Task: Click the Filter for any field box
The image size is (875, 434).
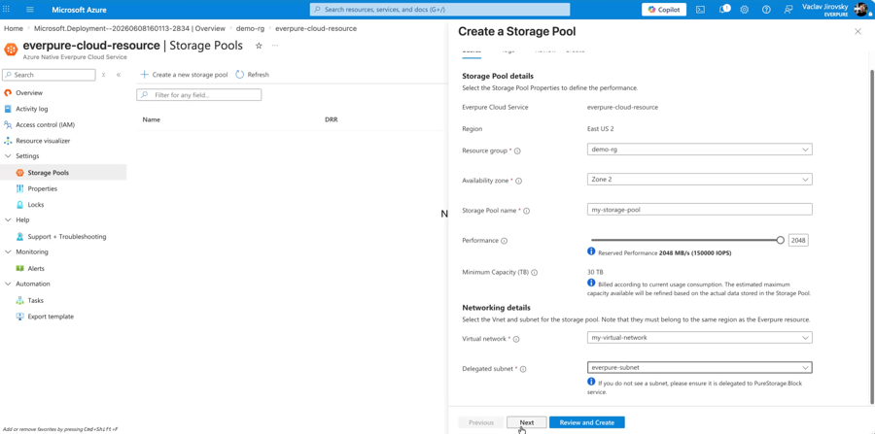Action: 199,95
